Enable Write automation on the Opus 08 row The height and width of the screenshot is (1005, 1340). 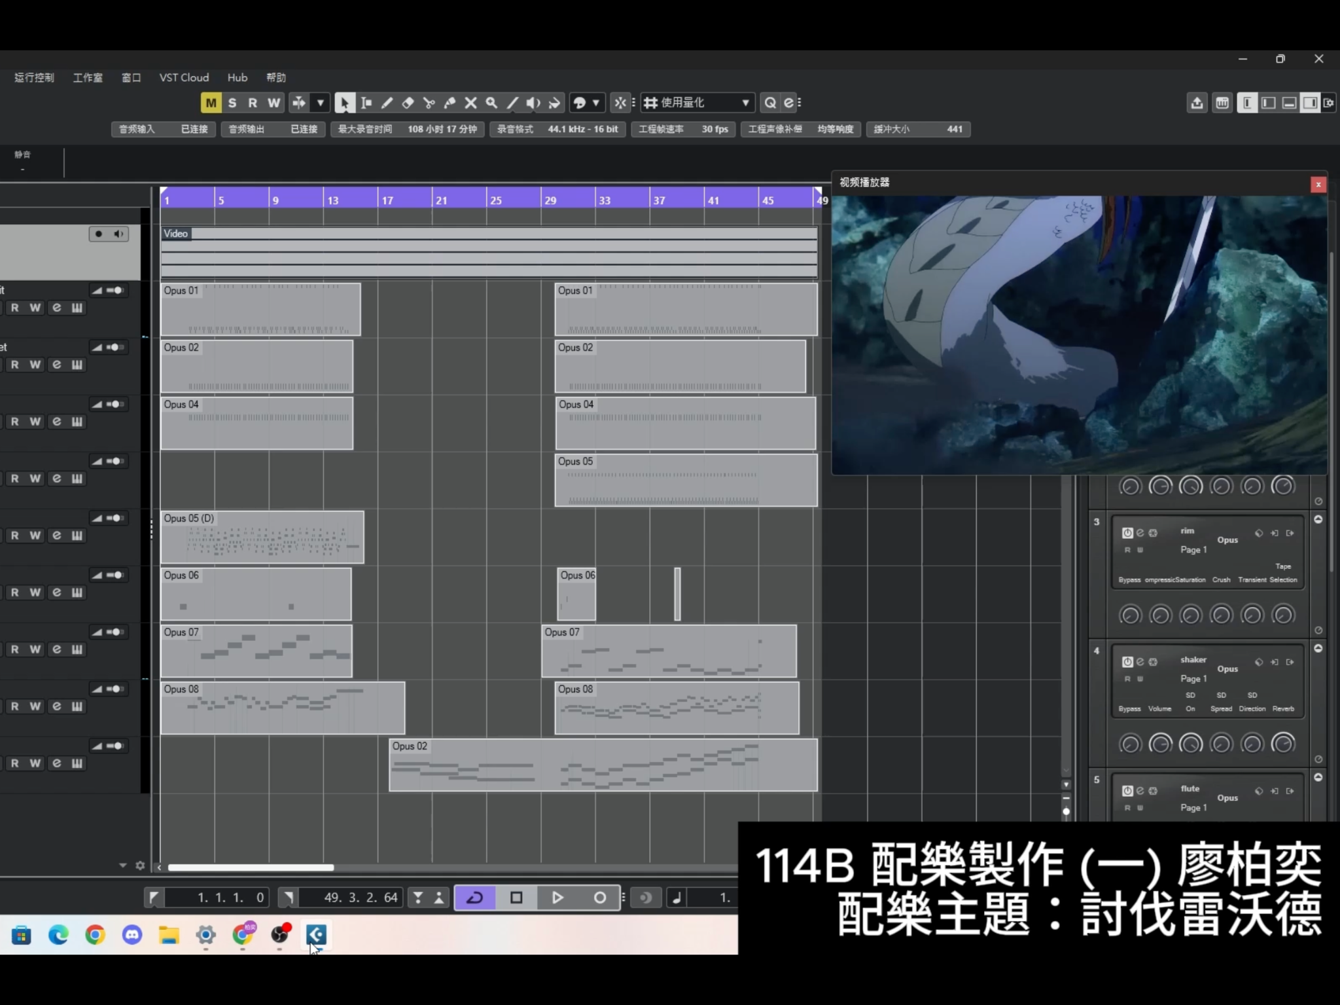click(35, 706)
